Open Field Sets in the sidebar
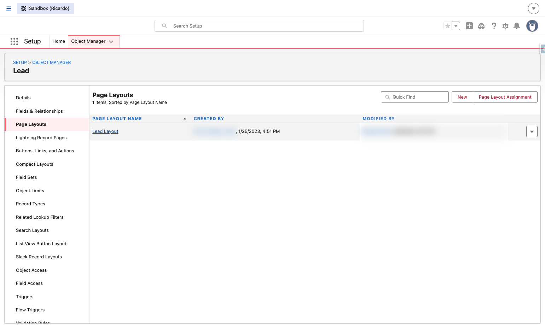545x328 pixels. (x=47, y=177)
